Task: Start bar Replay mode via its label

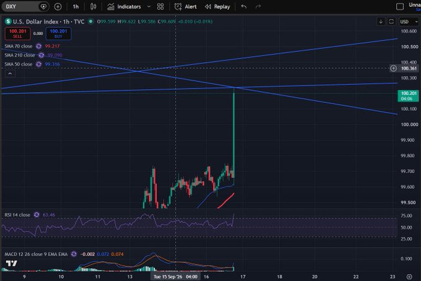Action: 222,6
